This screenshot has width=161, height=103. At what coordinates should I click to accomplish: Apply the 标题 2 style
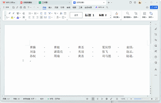[103, 15]
